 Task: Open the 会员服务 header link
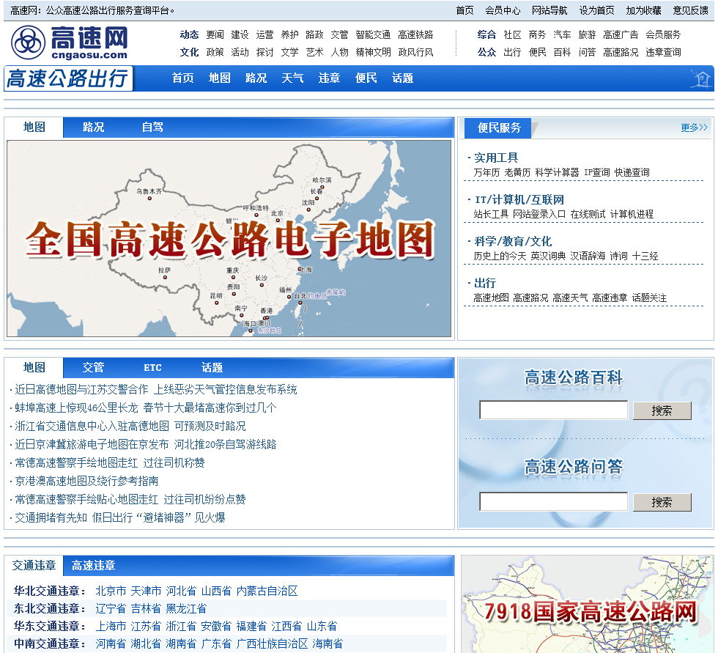click(x=663, y=34)
